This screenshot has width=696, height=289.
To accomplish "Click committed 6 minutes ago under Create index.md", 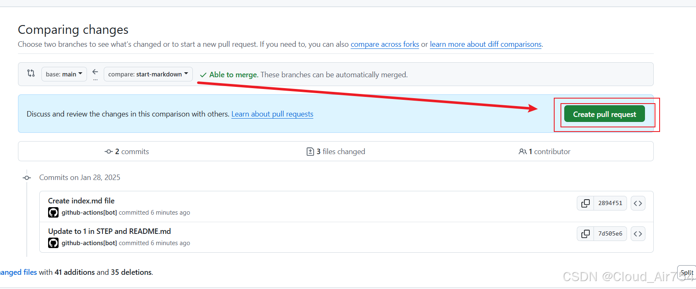I will point(154,213).
